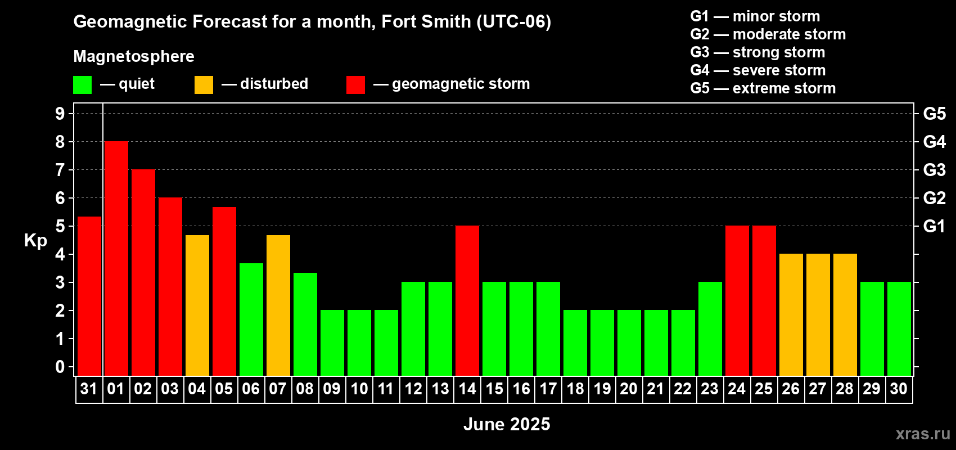
Task: Click the date label 09
Action: tap(332, 389)
